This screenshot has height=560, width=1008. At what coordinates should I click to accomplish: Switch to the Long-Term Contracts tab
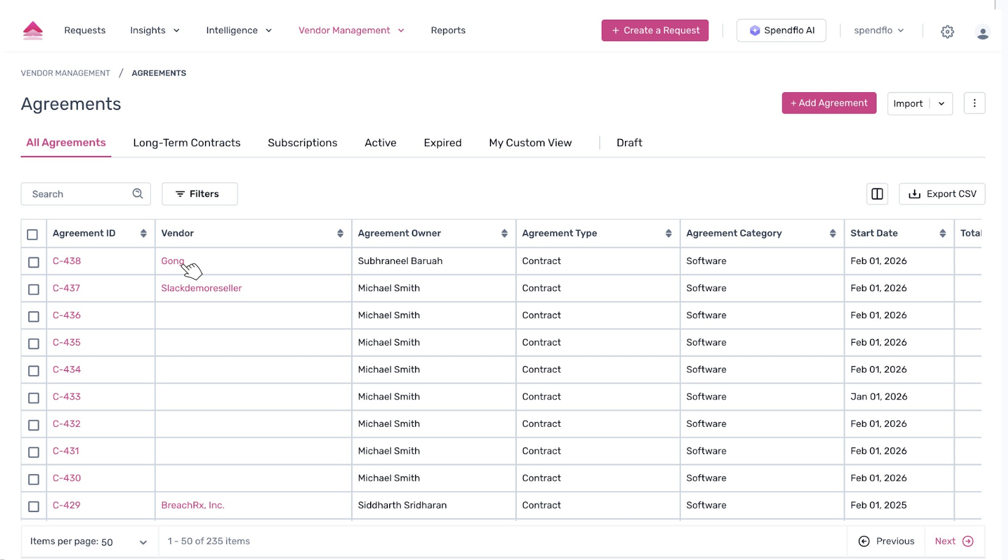coord(187,142)
